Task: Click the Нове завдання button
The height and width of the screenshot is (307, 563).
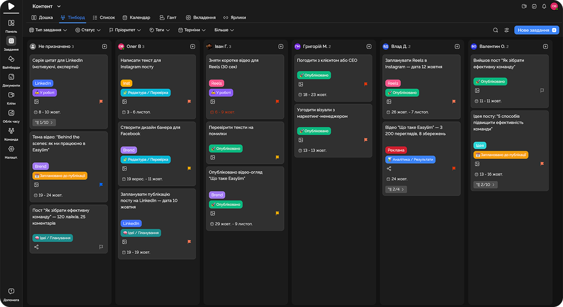Action: tap(536, 30)
